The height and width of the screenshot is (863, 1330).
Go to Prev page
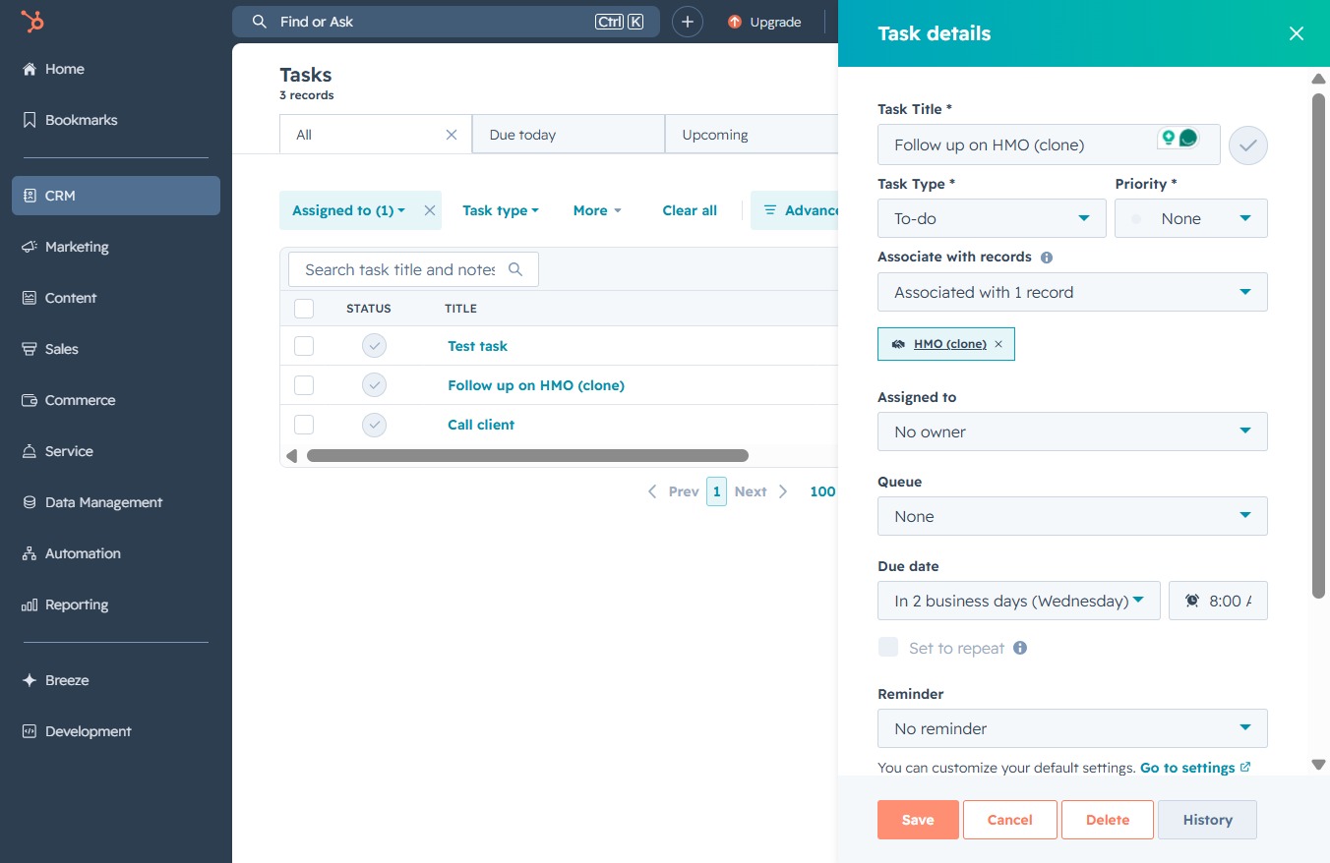point(673,491)
